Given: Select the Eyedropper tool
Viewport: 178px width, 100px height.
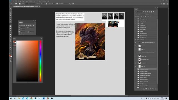Looking at the screenshot, I should coord(11,19).
